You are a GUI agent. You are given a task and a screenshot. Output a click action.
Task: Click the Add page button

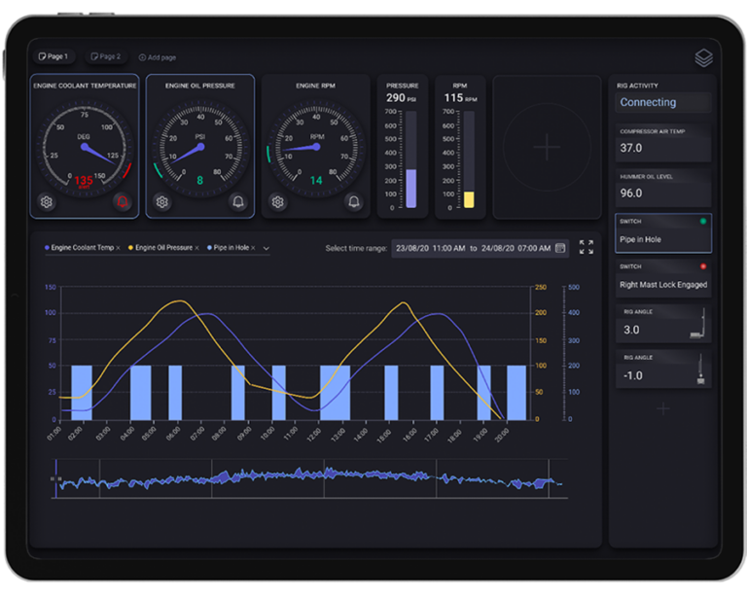pyautogui.click(x=158, y=57)
